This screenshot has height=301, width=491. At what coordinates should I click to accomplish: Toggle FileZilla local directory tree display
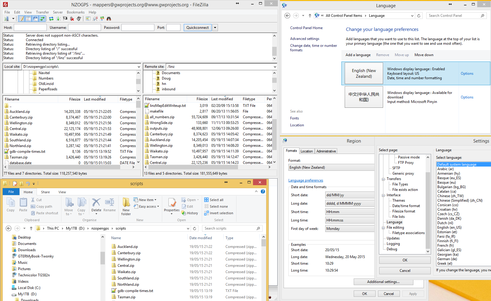[28, 19]
